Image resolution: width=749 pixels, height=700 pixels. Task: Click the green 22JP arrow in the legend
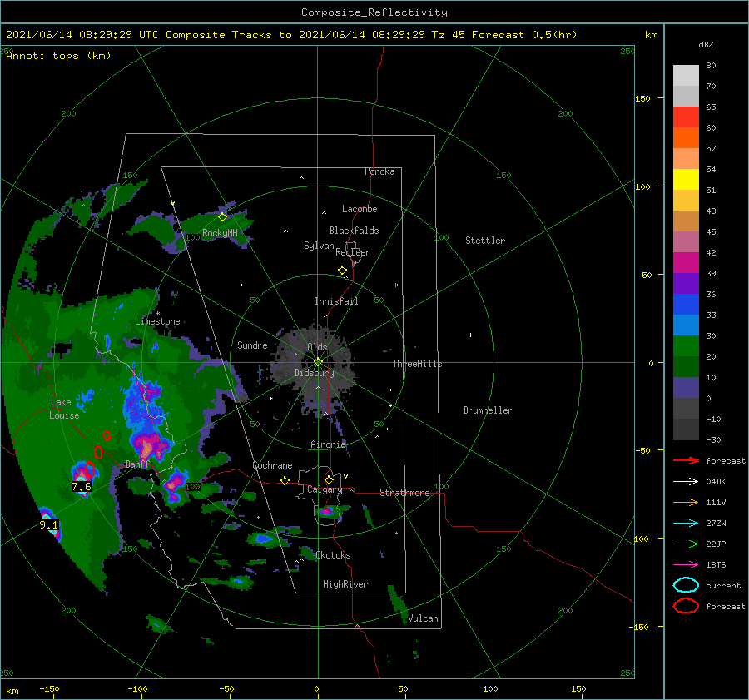tap(686, 544)
